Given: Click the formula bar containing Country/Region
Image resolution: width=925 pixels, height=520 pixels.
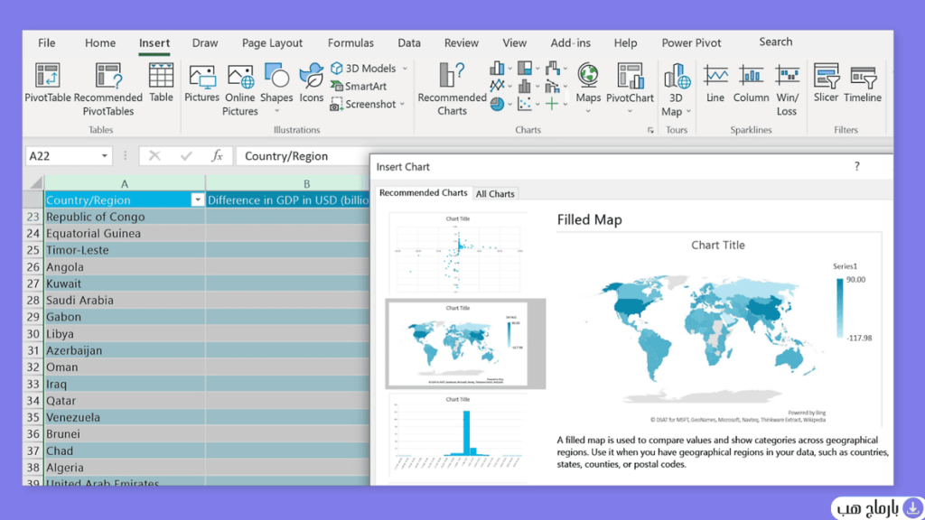Looking at the screenshot, I should tap(303, 156).
